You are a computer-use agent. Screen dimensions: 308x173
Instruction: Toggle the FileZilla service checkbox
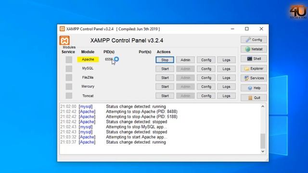[x=69, y=77]
